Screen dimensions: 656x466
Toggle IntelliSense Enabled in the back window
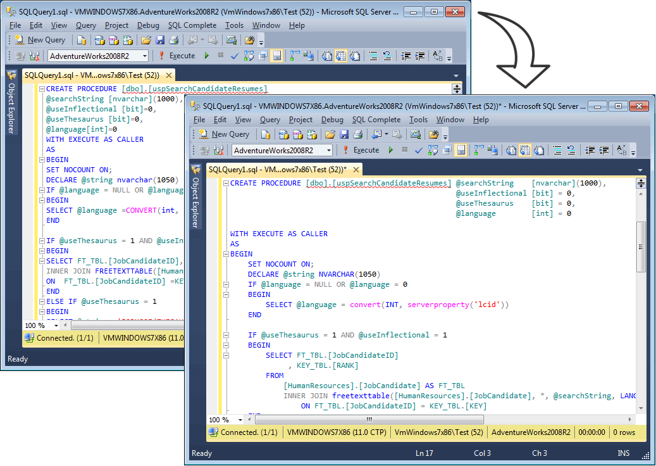tap(277, 56)
